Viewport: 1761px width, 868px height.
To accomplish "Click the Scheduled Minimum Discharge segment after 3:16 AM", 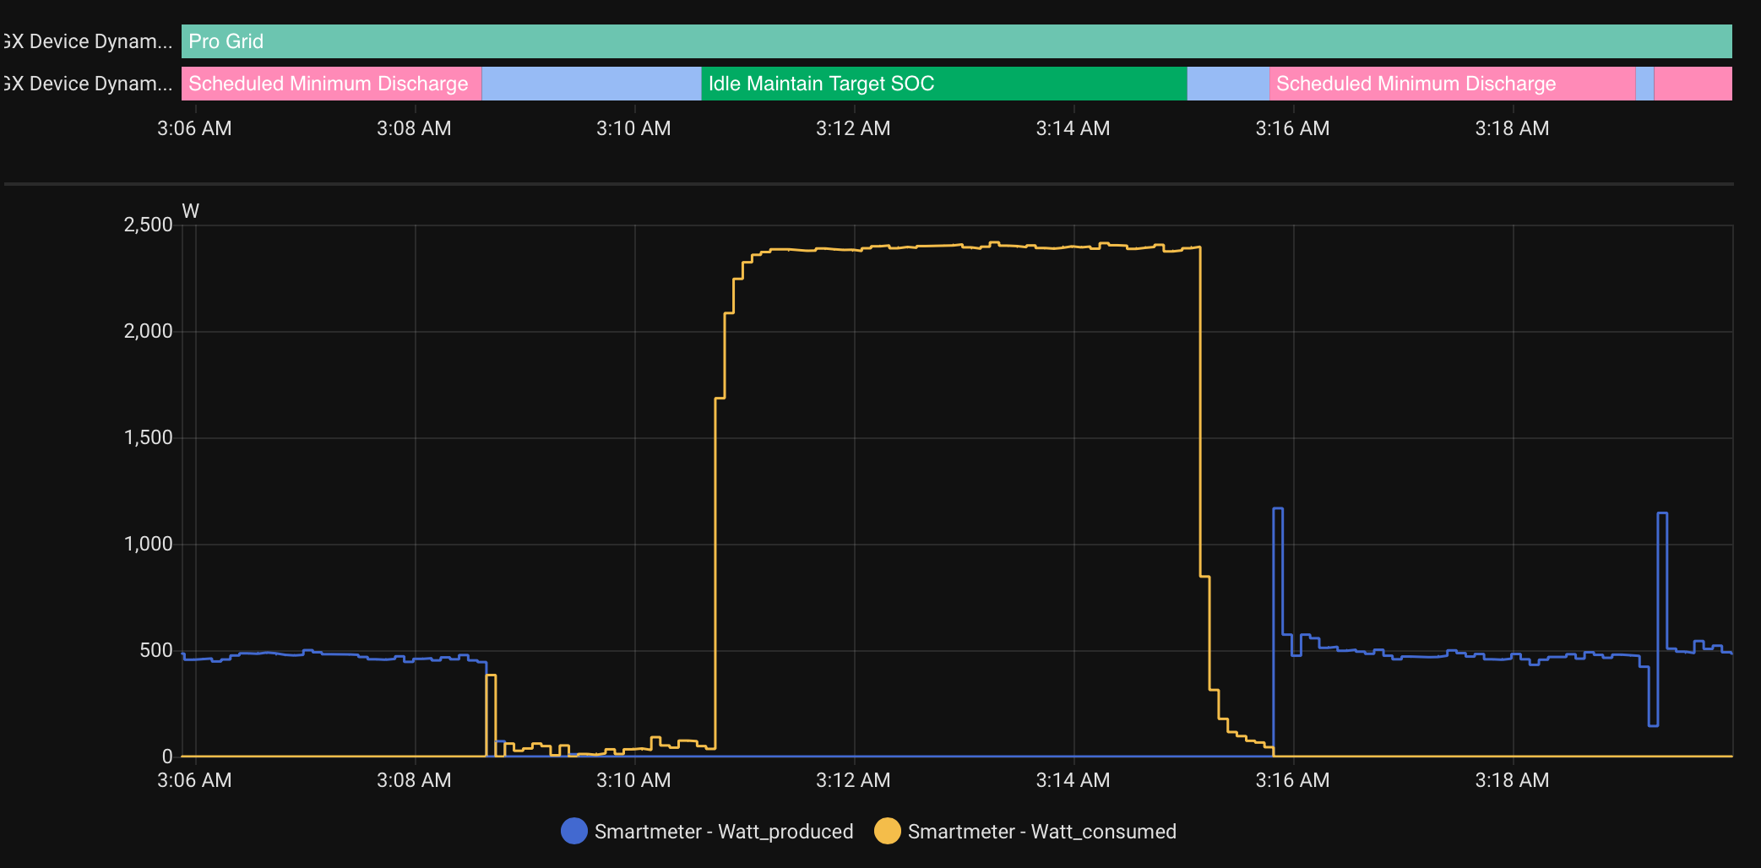I will pyautogui.click(x=1452, y=84).
